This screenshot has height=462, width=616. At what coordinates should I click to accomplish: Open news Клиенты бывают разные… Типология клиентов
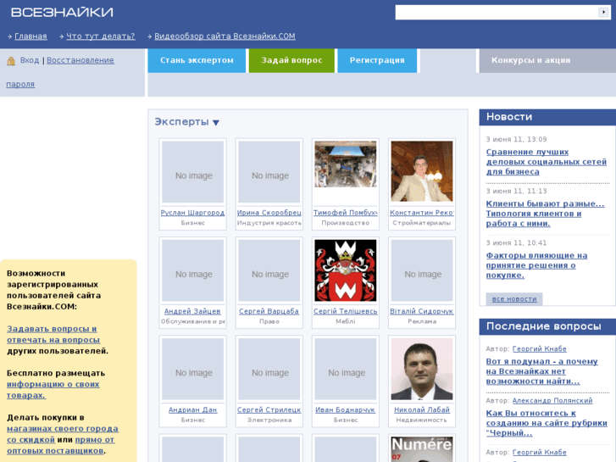pyautogui.click(x=545, y=214)
